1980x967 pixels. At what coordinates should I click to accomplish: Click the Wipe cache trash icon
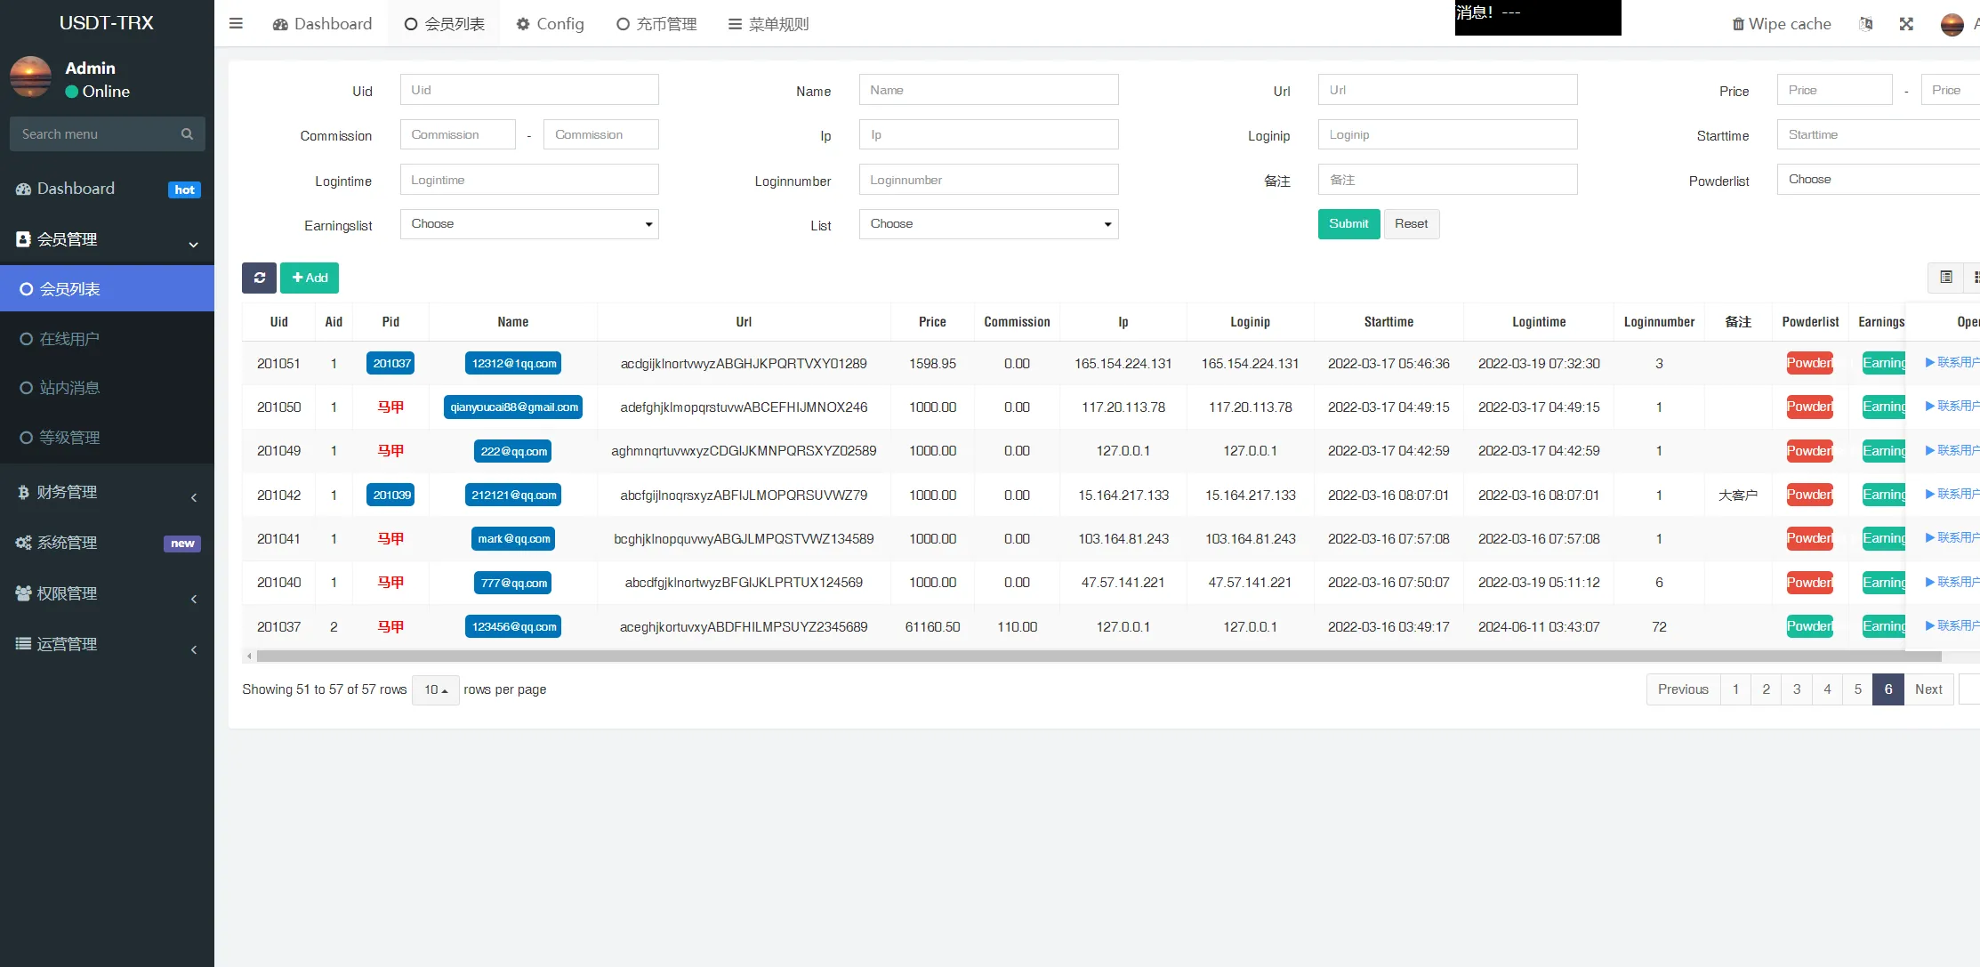(1737, 24)
